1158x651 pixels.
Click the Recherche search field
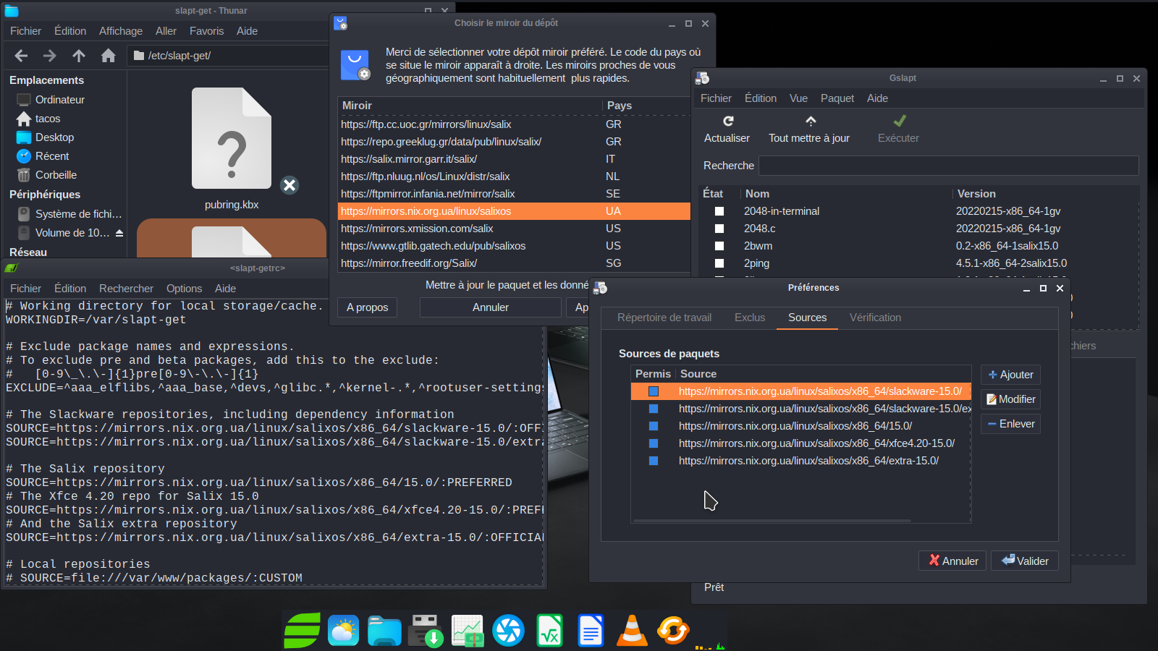[x=948, y=166]
